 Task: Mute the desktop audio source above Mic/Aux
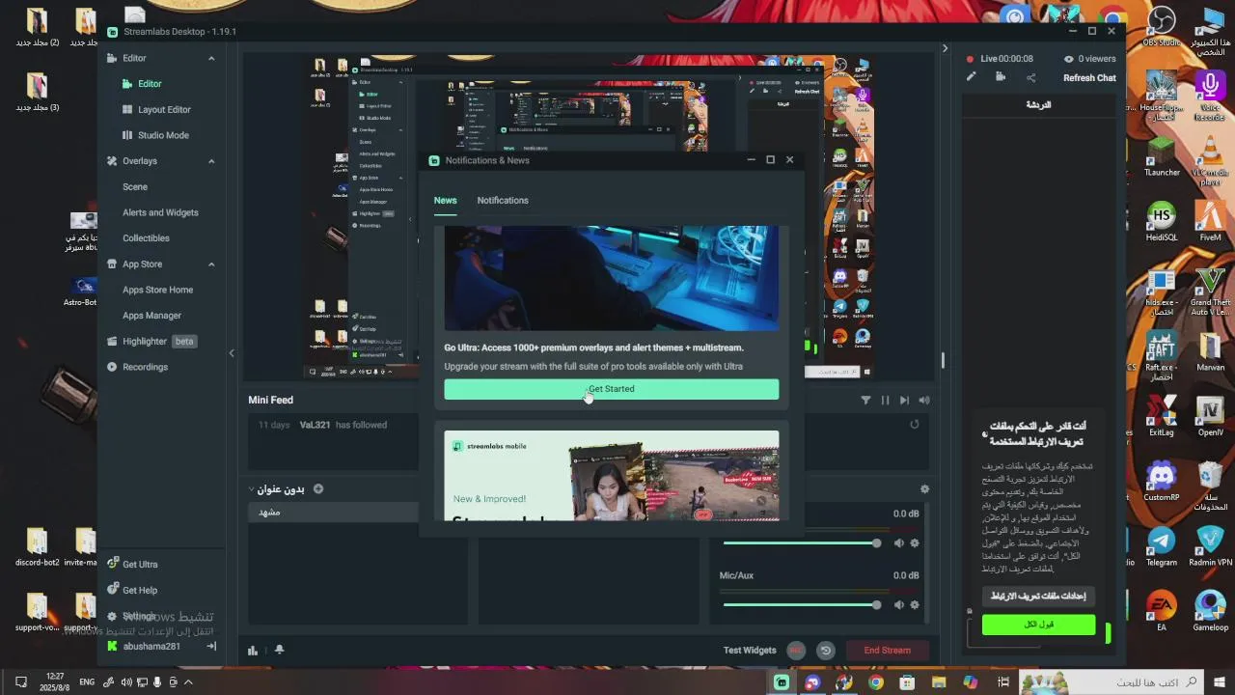(x=899, y=543)
